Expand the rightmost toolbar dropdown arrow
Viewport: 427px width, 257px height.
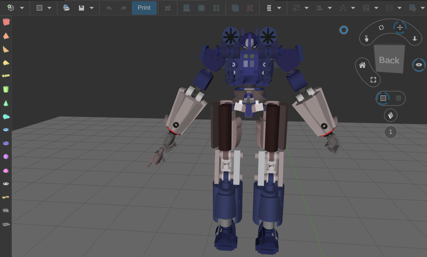pyautogui.click(x=423, y=7)
